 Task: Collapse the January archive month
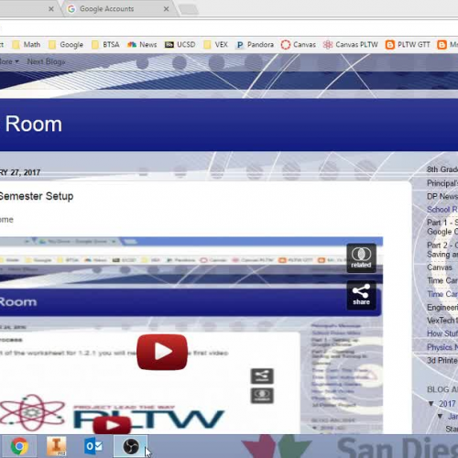[441, 416]
